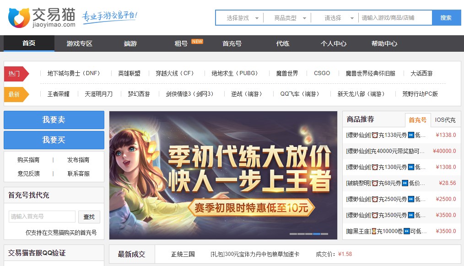Open the 意见反馈 link
This screenshot has height=266, width=464.
click(x=28, y=174)
